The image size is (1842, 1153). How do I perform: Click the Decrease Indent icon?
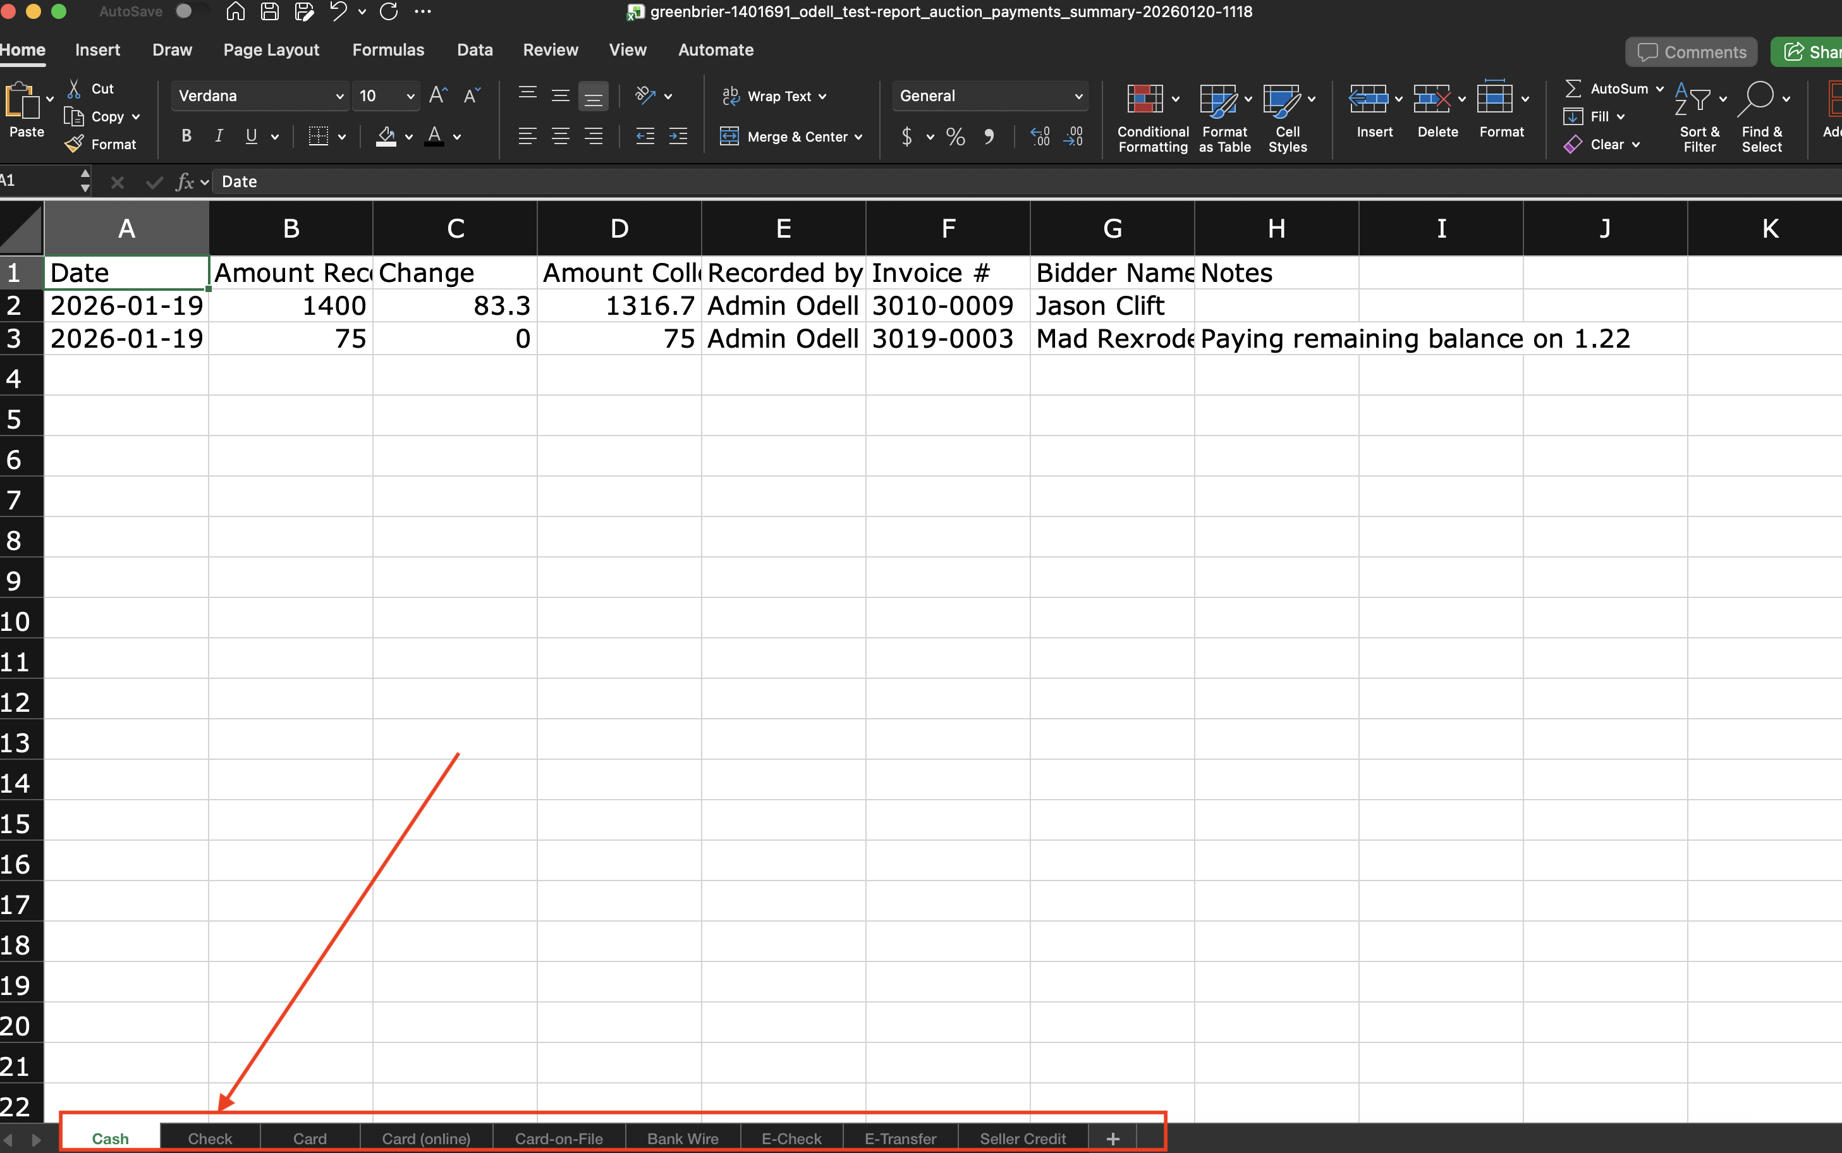click(x=645, y=137)
